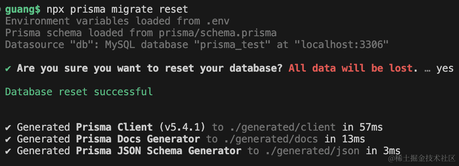Open the ./generated/client path

pyautogui.click(x=283, y=127)
